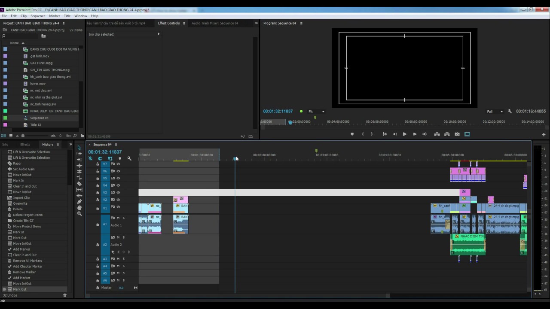The image size is (550, 309).
Task: Switch to the Audio Track Mixer tab
Action: 215,23
